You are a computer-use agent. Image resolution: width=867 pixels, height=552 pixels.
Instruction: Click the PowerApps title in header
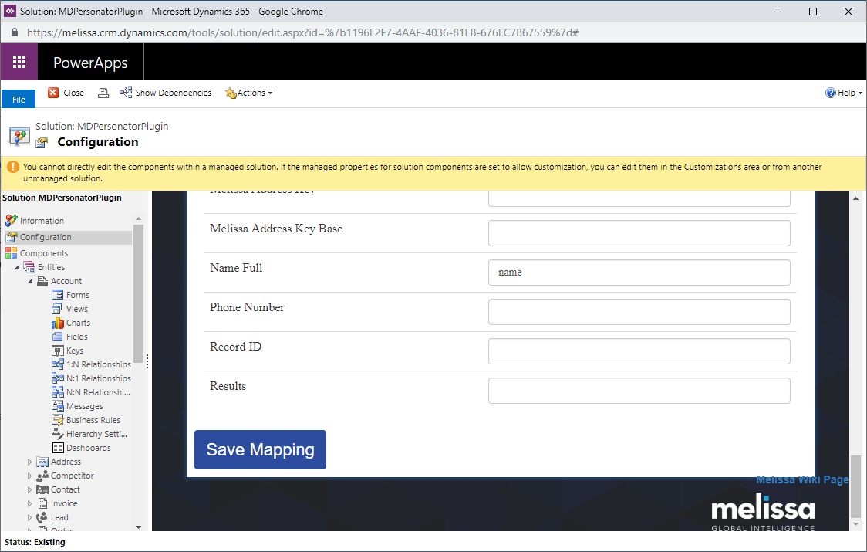coord(90,63)
